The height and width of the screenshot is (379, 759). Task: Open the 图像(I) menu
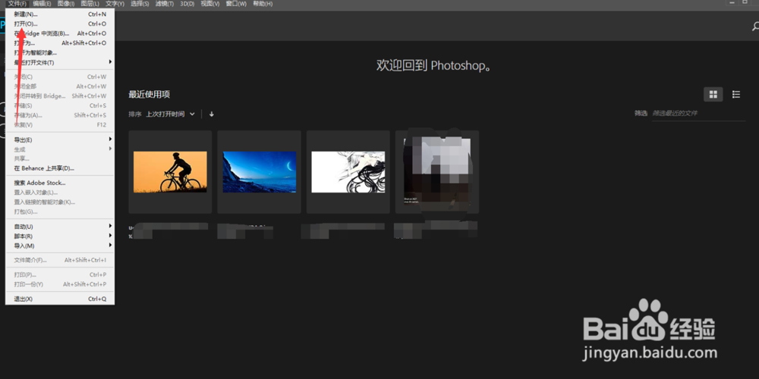pos(66,4)
